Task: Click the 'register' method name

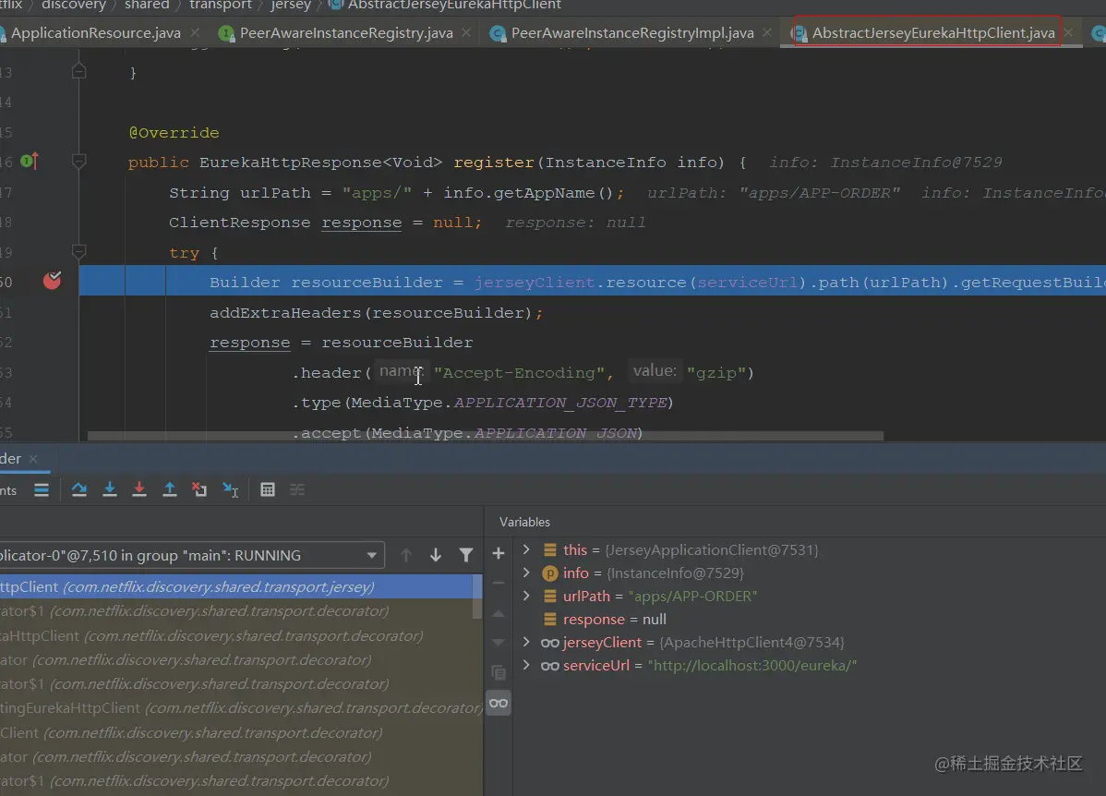Action: tap(494, 163)
